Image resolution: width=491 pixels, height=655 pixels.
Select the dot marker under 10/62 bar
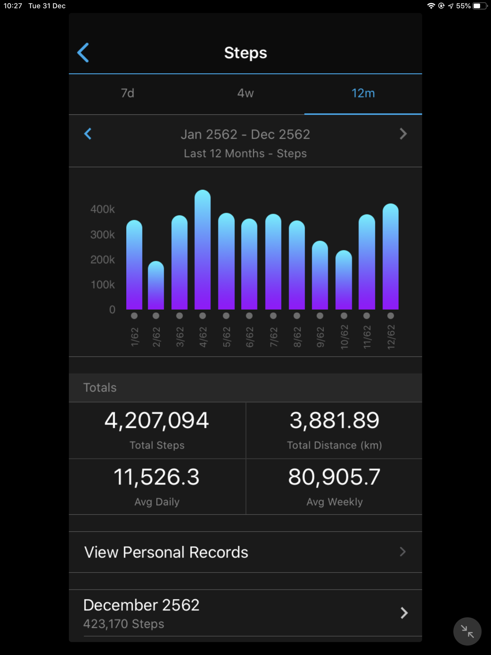coord(344,316)
